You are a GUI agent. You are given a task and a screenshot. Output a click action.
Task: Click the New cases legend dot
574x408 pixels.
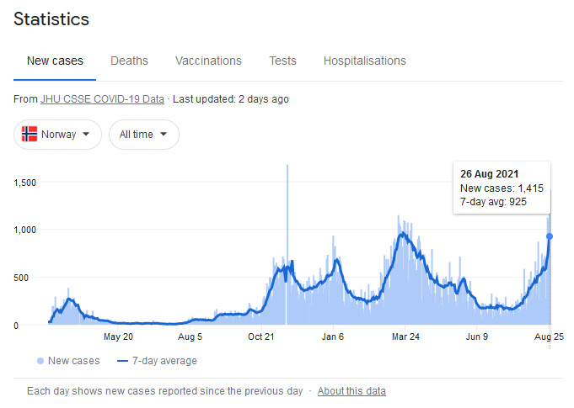40,361
